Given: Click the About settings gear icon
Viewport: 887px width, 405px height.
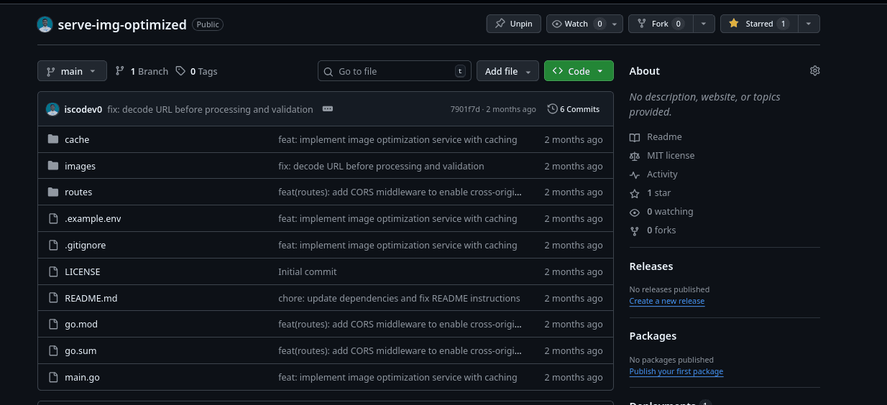Looking at the screenshot, I should coord(814,71).
